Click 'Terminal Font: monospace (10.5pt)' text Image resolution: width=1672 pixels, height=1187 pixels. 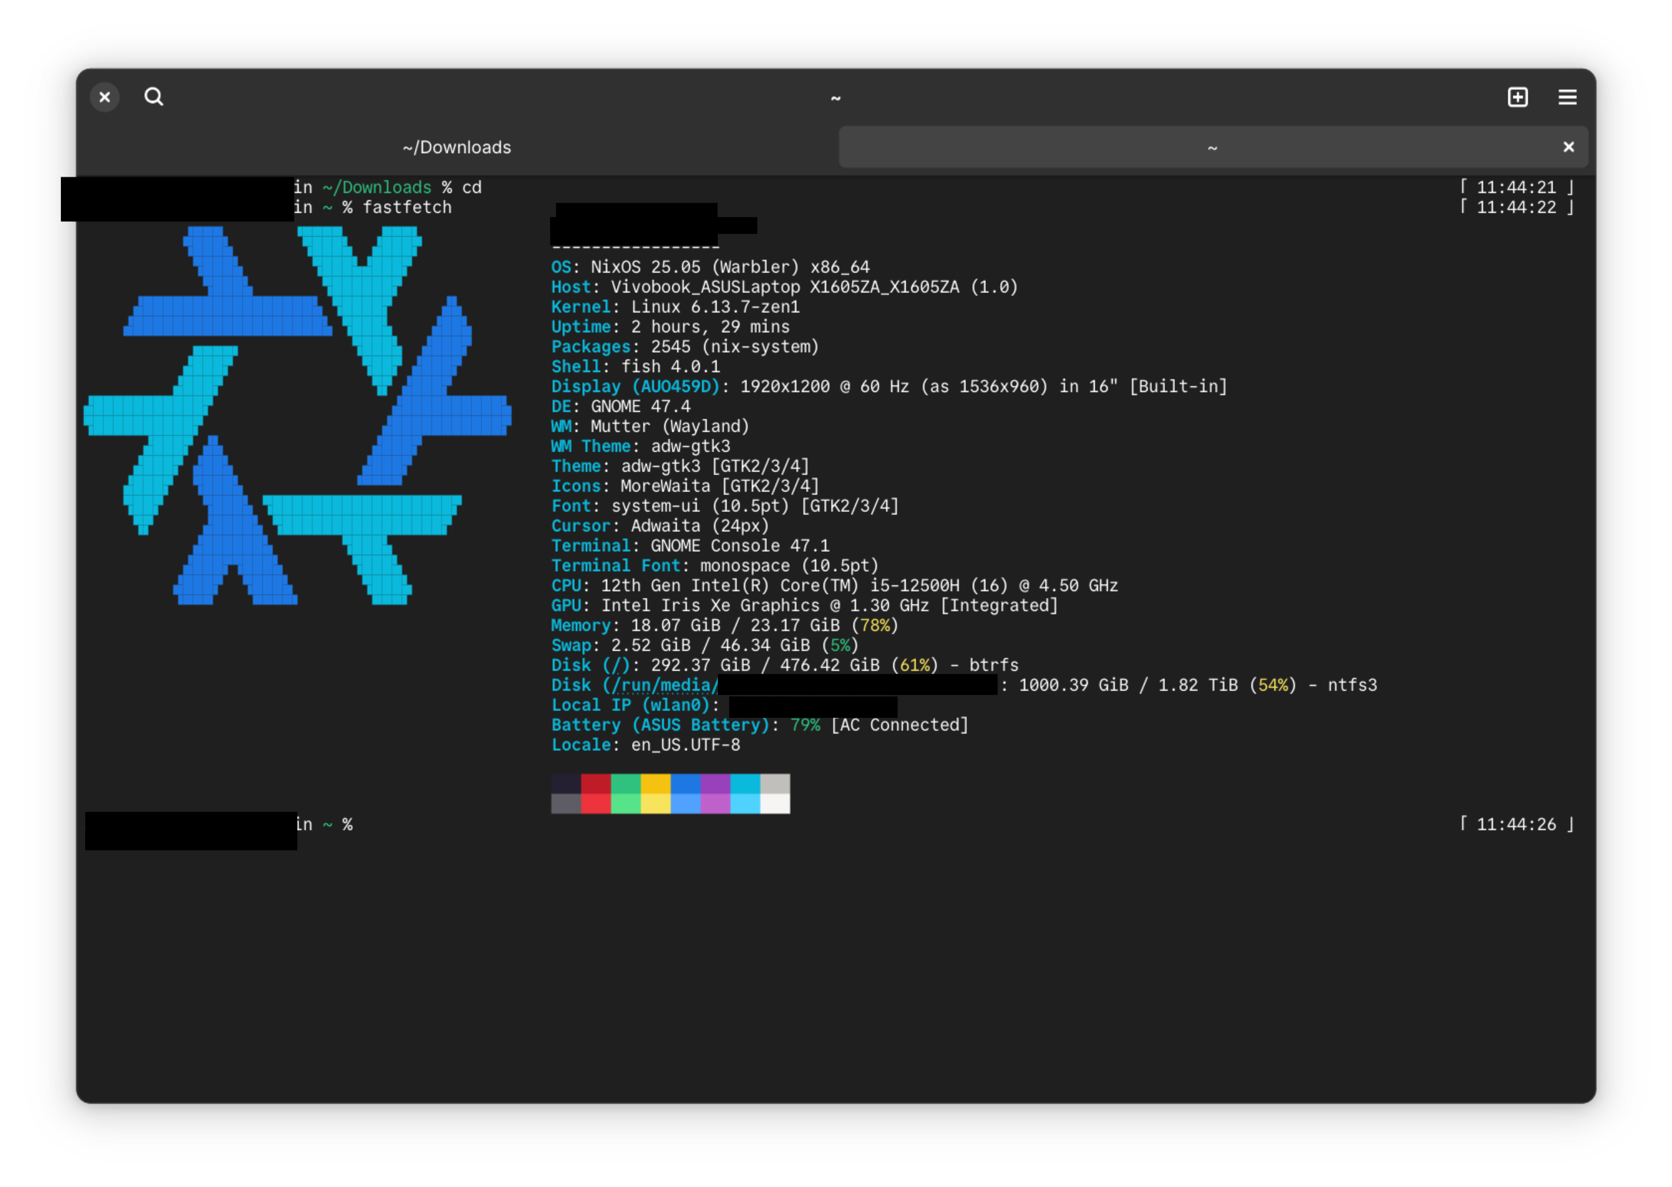click(x=715, y=566)
